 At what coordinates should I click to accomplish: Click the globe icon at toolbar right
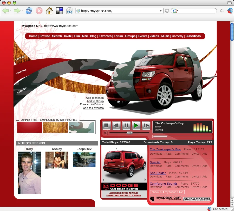pyautogui.click(x=230, y=11)
